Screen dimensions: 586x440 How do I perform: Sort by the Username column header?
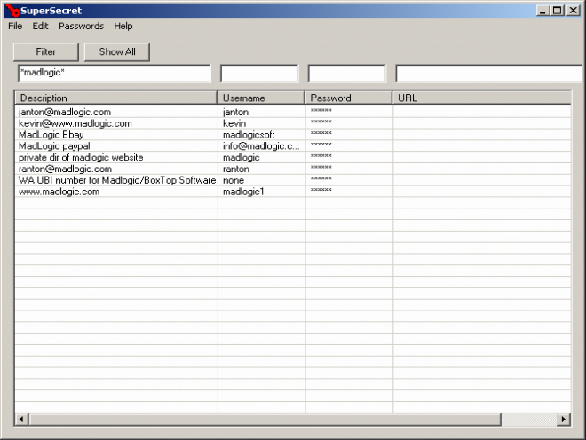click(x=261, y=98)
